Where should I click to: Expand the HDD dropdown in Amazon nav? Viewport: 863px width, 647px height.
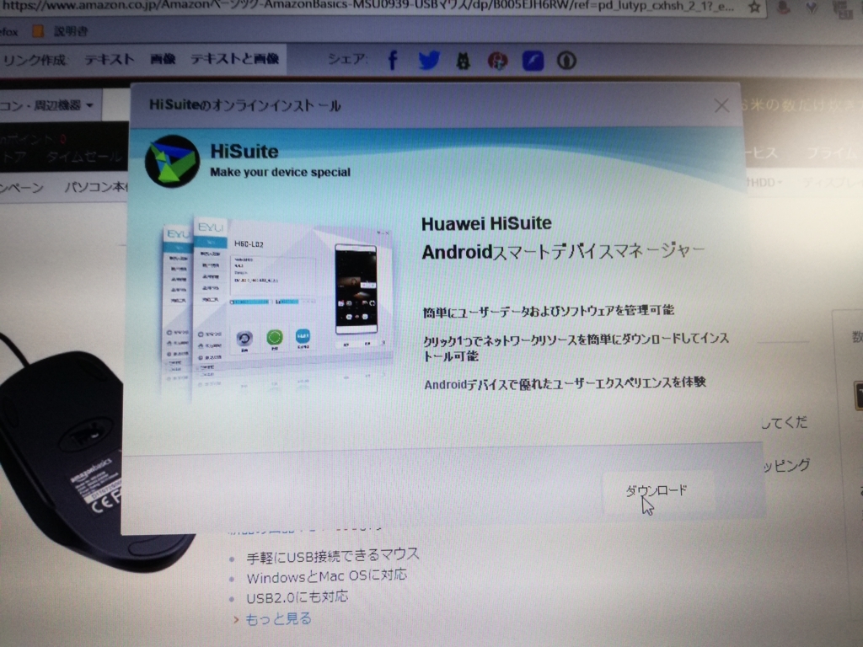tap(764, 183)
